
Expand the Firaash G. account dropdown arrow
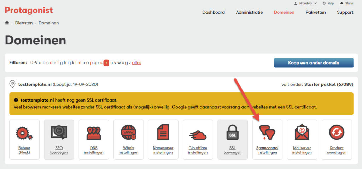316,3
